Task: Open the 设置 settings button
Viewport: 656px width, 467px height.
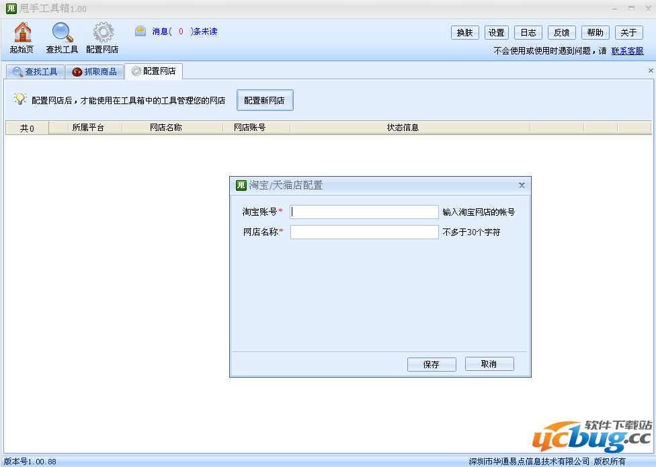Action: click(x=496, y=32)
